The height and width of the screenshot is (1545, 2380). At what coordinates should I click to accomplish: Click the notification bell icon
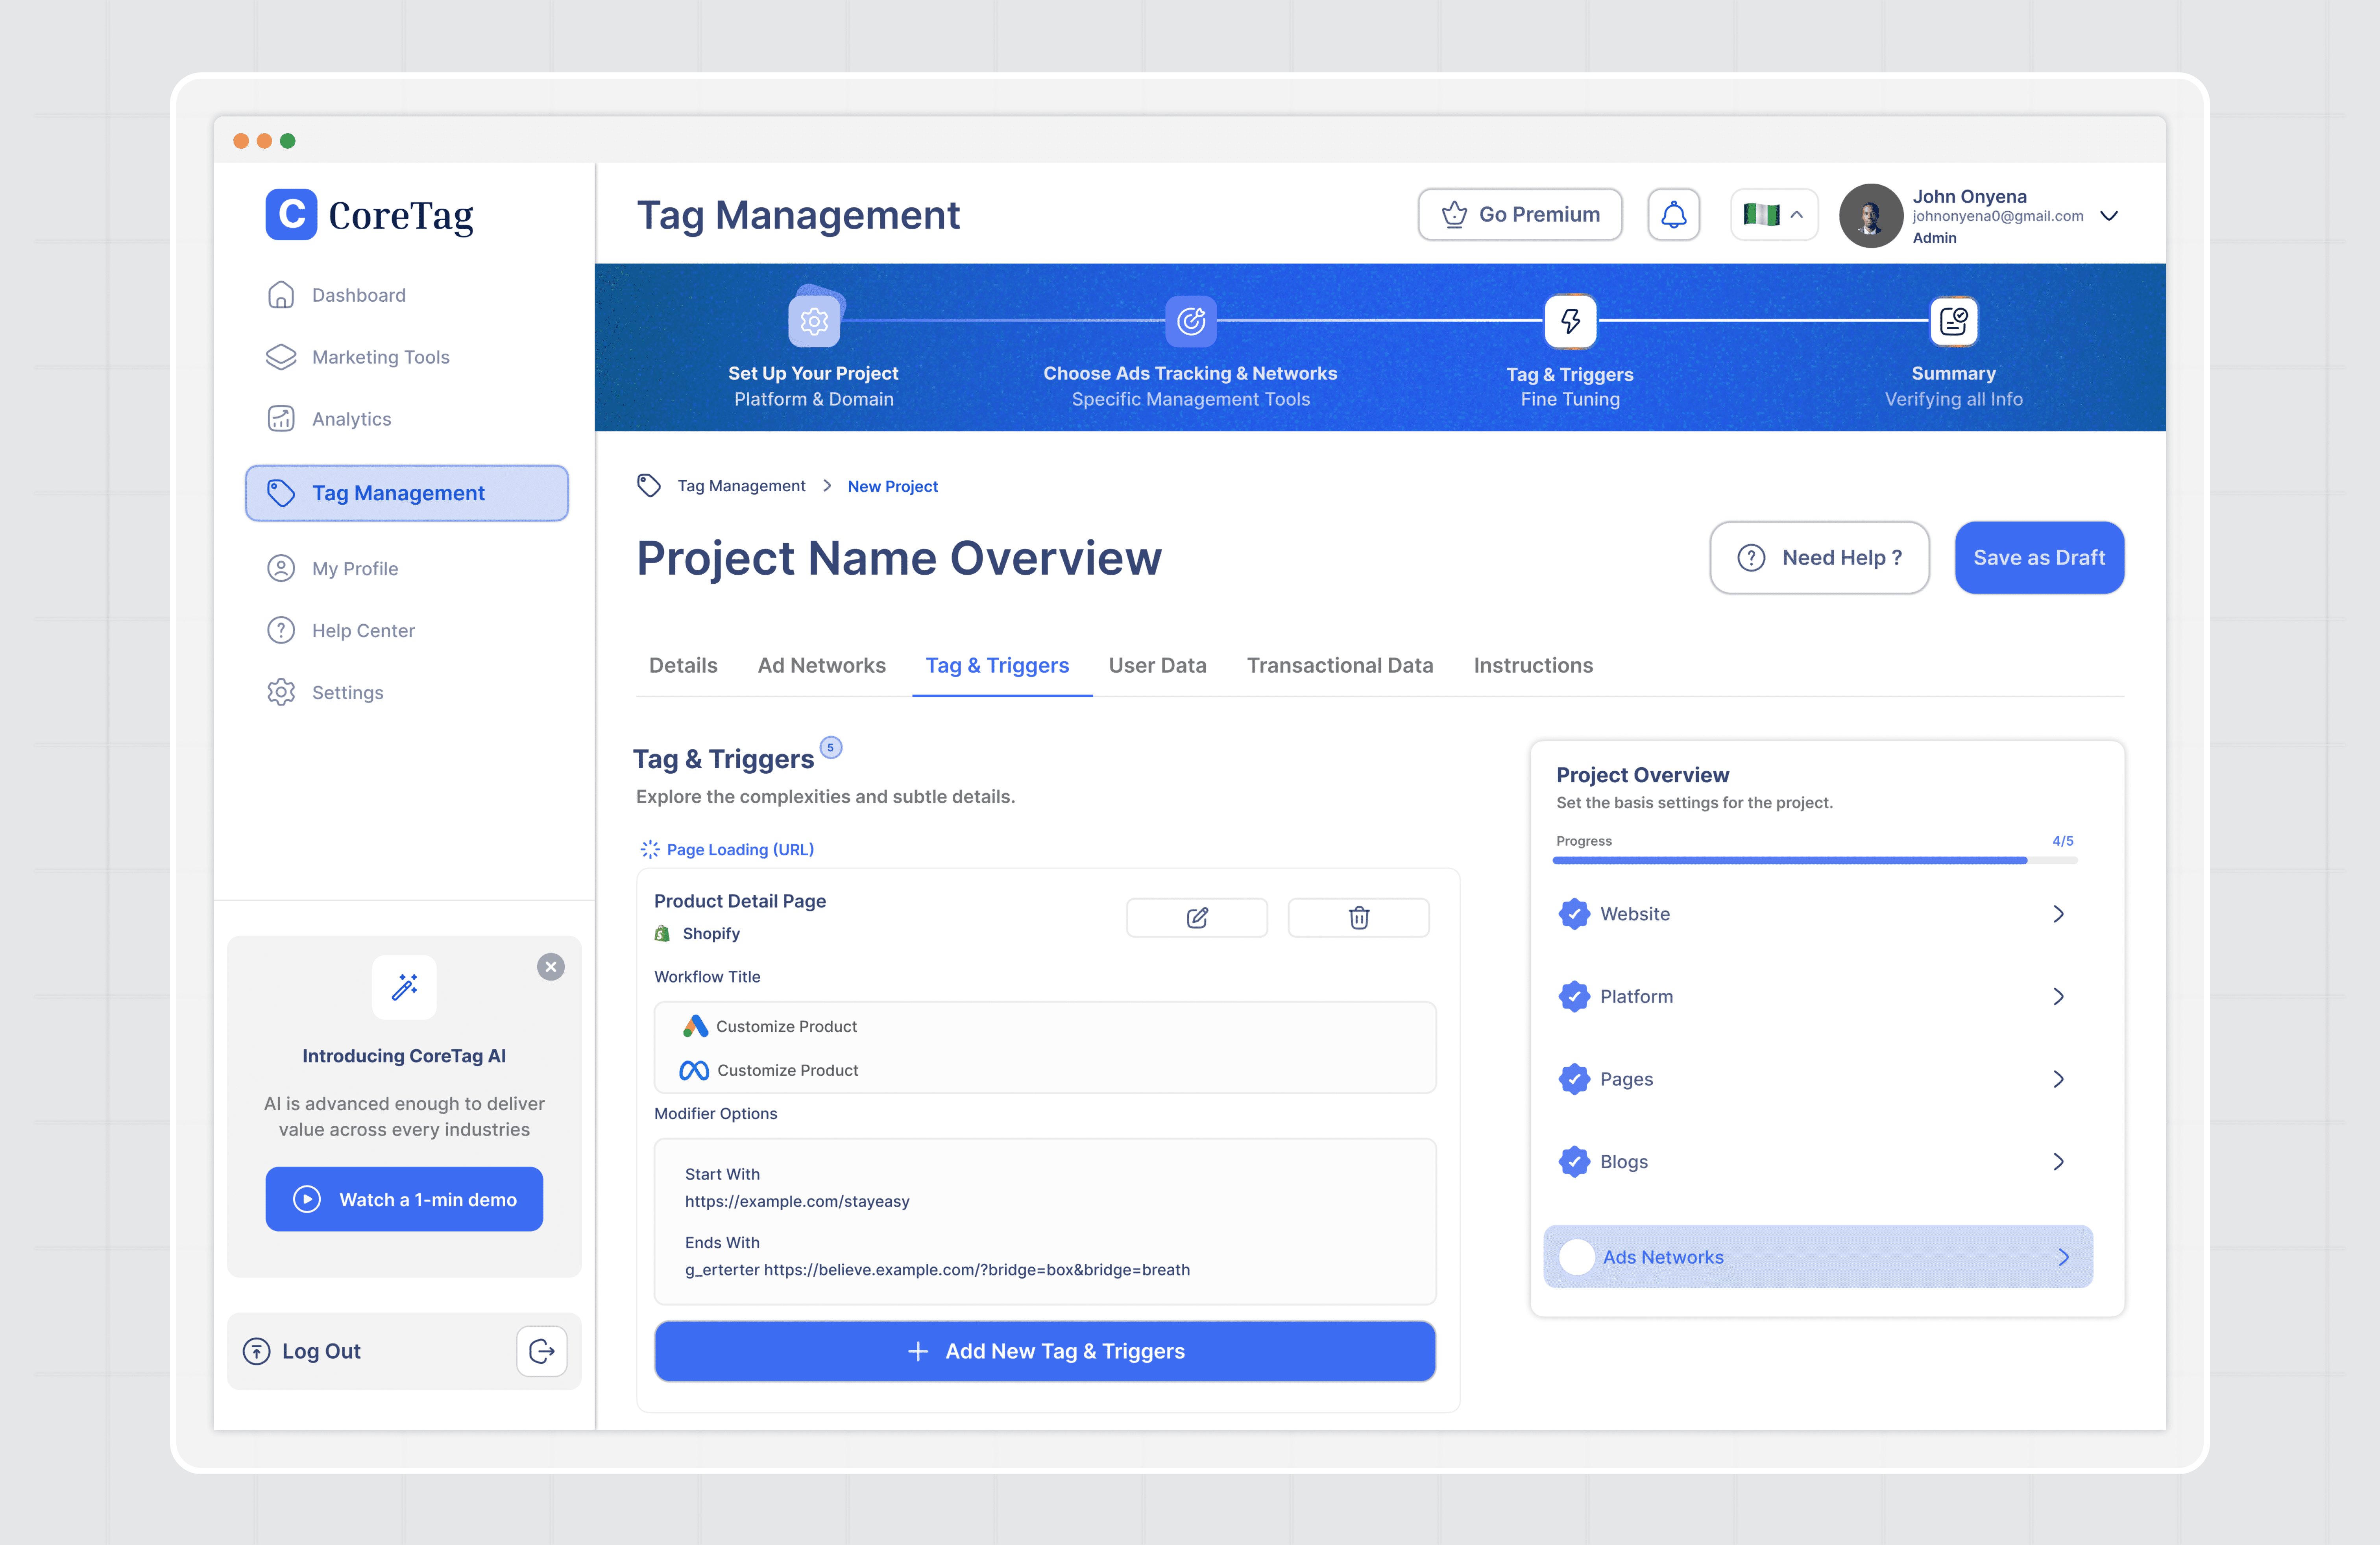pos(1674,215)
